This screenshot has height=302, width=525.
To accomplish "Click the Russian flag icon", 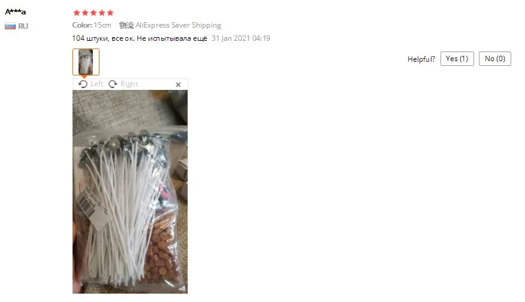I will (x=10, y=26).
